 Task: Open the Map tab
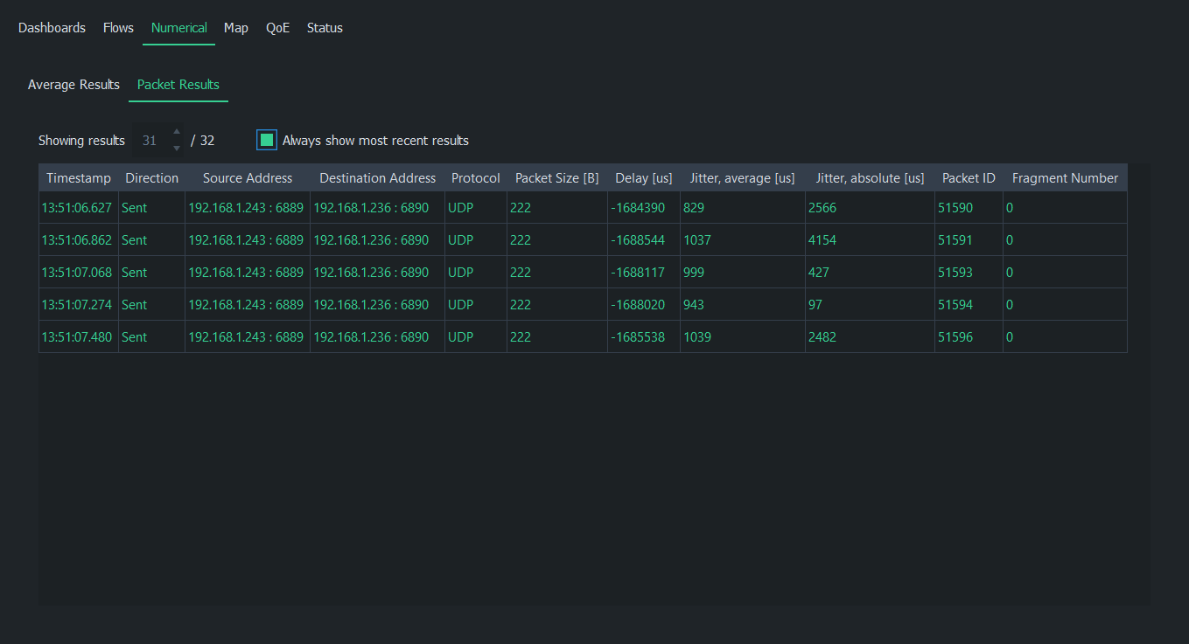point(235,28)
